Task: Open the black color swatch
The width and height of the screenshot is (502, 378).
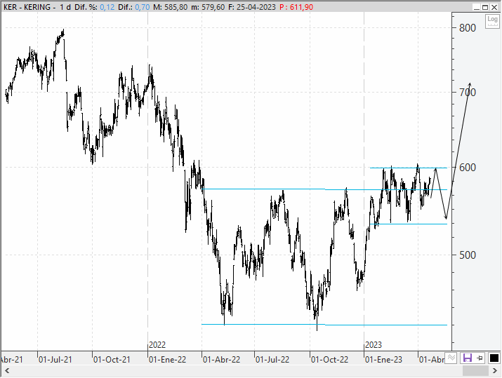Action: [494, 358]
